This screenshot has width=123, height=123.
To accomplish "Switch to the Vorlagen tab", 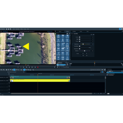I will point(74,31).
